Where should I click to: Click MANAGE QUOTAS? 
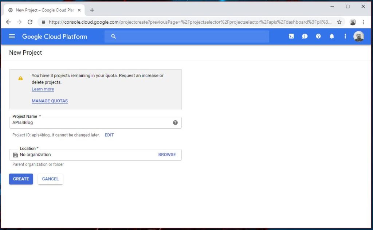pos(50,101)
